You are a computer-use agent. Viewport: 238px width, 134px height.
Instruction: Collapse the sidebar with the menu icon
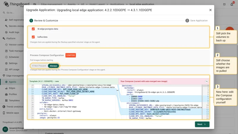[x=35, y=4]
